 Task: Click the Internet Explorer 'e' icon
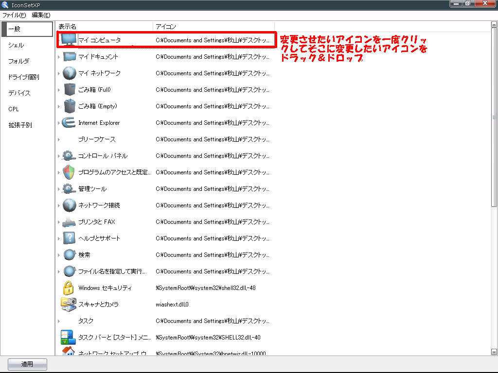point(69,122)
